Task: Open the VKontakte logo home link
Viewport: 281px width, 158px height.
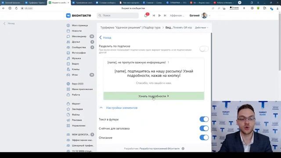Action: 79,16
